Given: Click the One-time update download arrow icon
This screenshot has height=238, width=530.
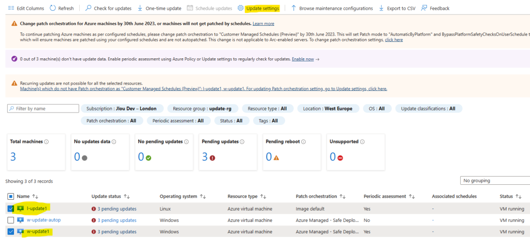Looking at the screenshot, I should 140,8.
